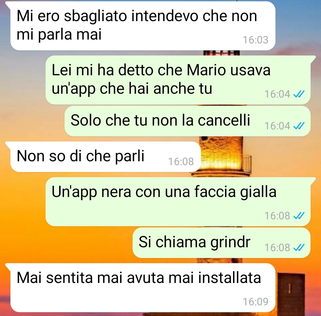Tap the 16:04 timestamp on the 'Lei mi ha detto' message
The height and width of the screenshot is (316, 321).
[x=277, y=94]
